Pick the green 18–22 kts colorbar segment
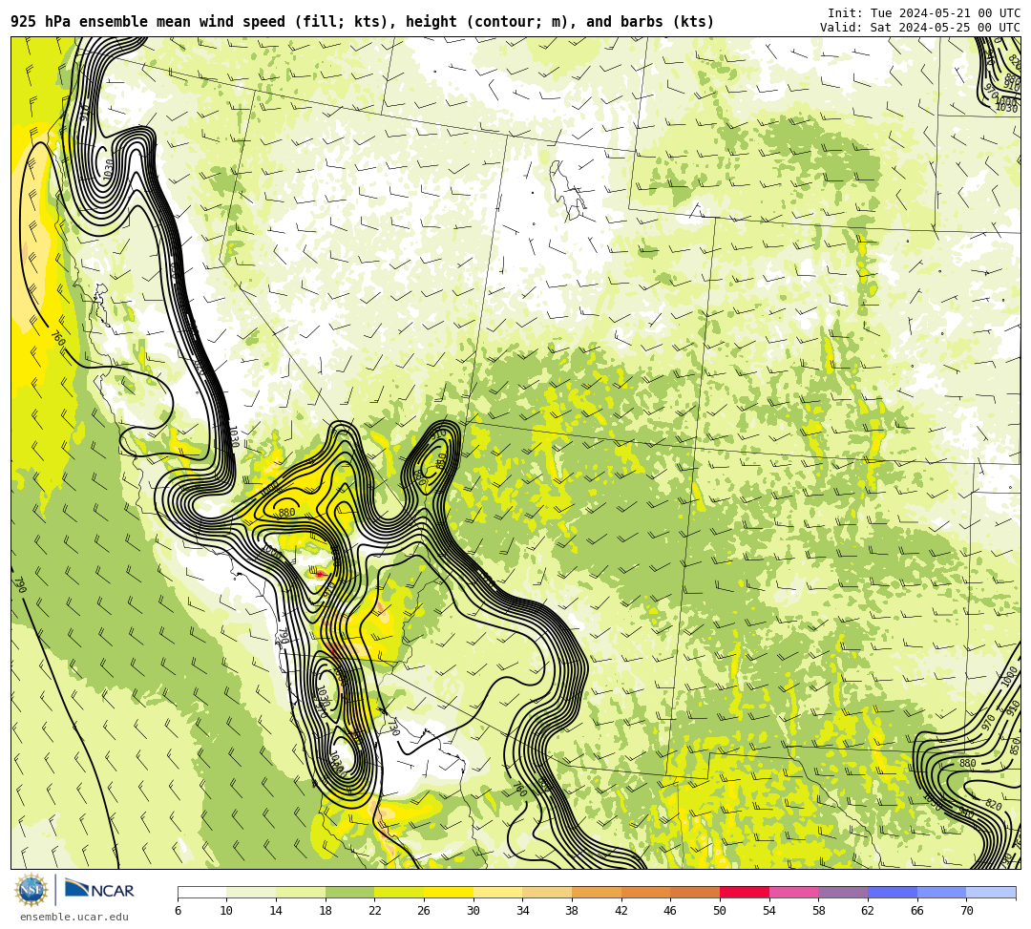This screenshot has height=929, width=1031. 349,892
